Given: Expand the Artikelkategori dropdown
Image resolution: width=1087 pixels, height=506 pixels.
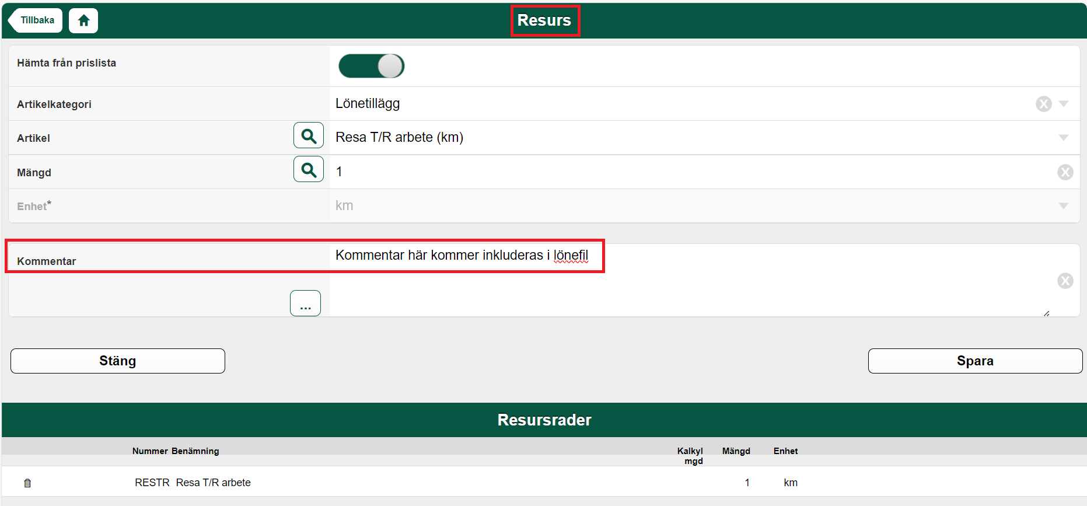Looking at the screenshot, I should (x=1064, y=104).
